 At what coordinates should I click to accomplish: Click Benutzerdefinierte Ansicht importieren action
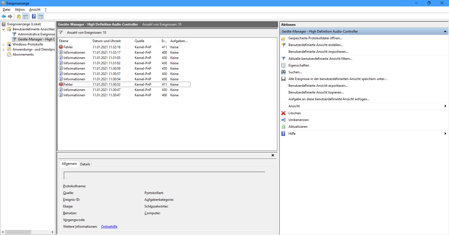coord(318,52)
